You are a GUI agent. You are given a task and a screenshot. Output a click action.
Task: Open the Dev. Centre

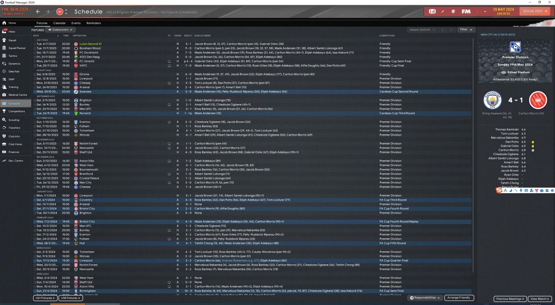(x=15, y=161)
